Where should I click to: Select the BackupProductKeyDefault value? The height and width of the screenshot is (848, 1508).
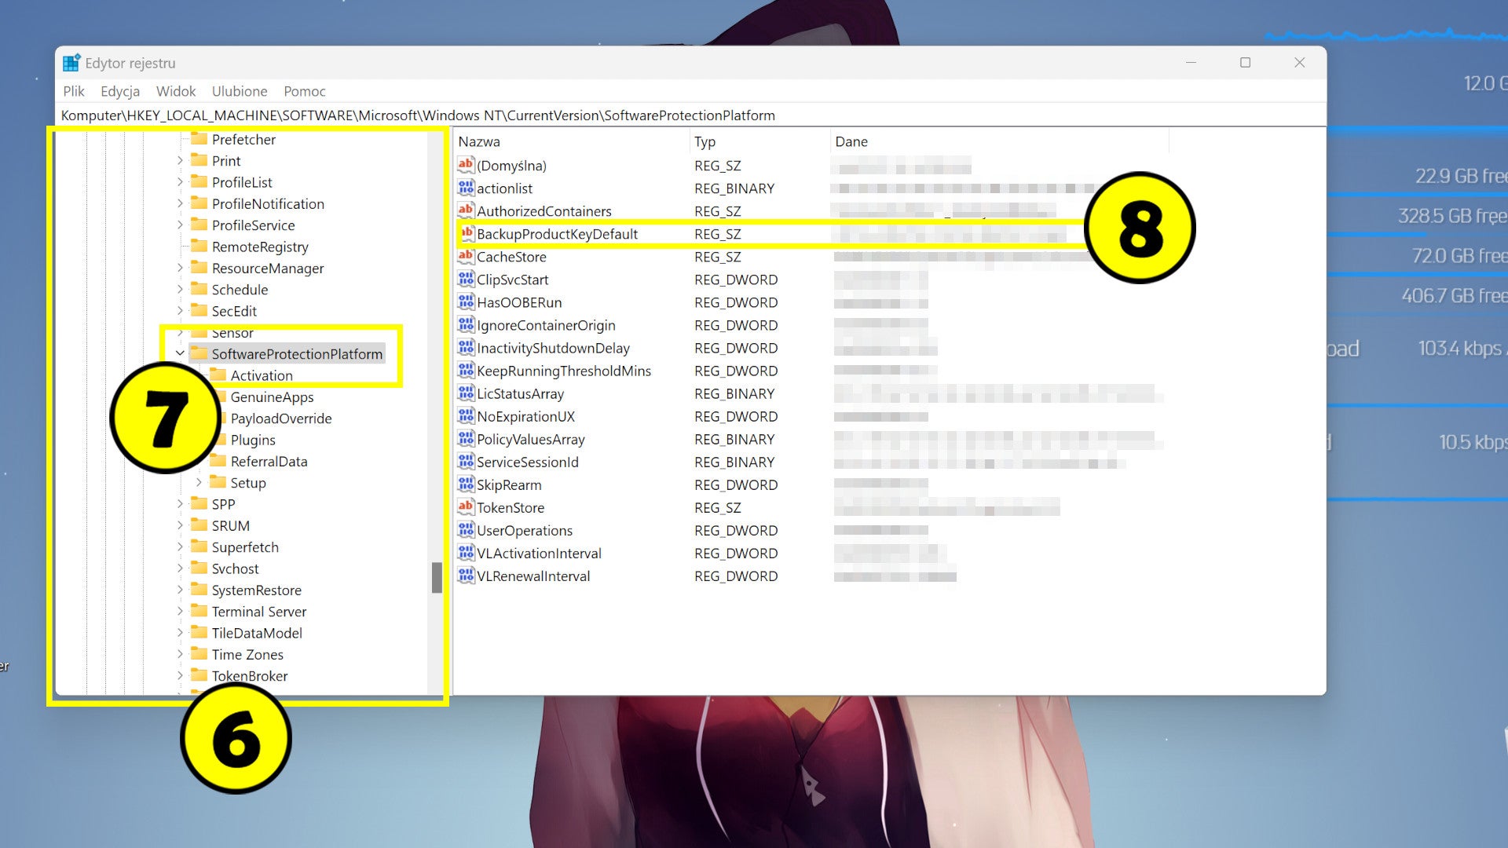[x=557, y=234]
